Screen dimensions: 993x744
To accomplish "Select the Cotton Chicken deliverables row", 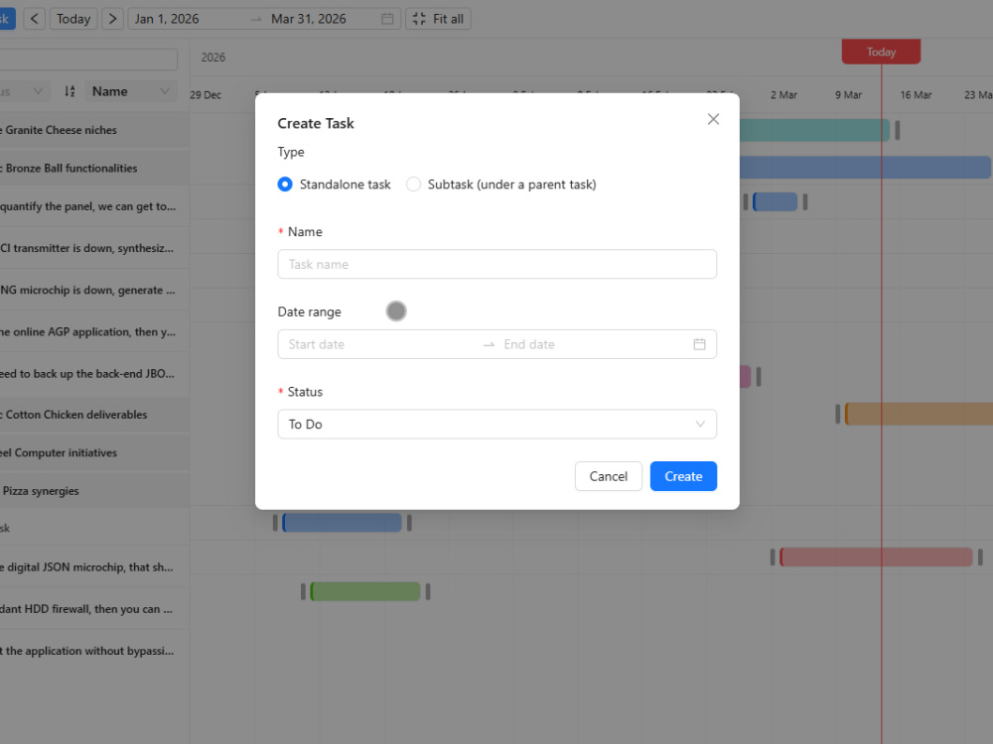I will [x=94, y=415].
